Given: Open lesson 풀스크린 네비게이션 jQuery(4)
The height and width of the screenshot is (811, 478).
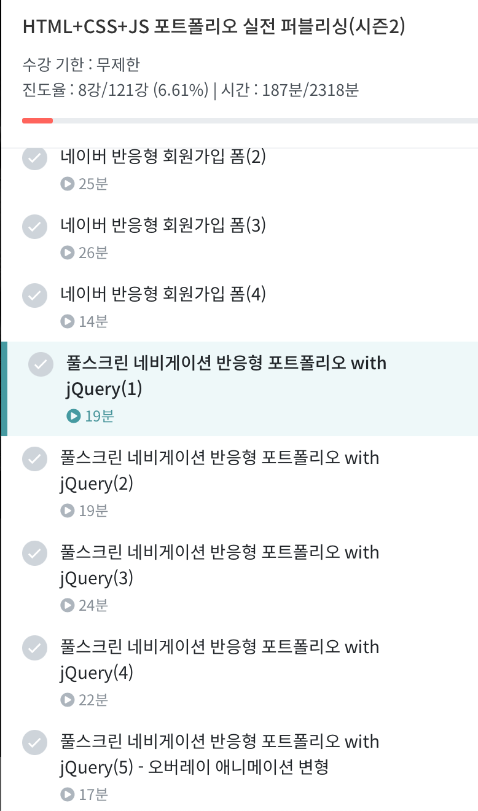Looking at the screenshot, I should [219, 659].
